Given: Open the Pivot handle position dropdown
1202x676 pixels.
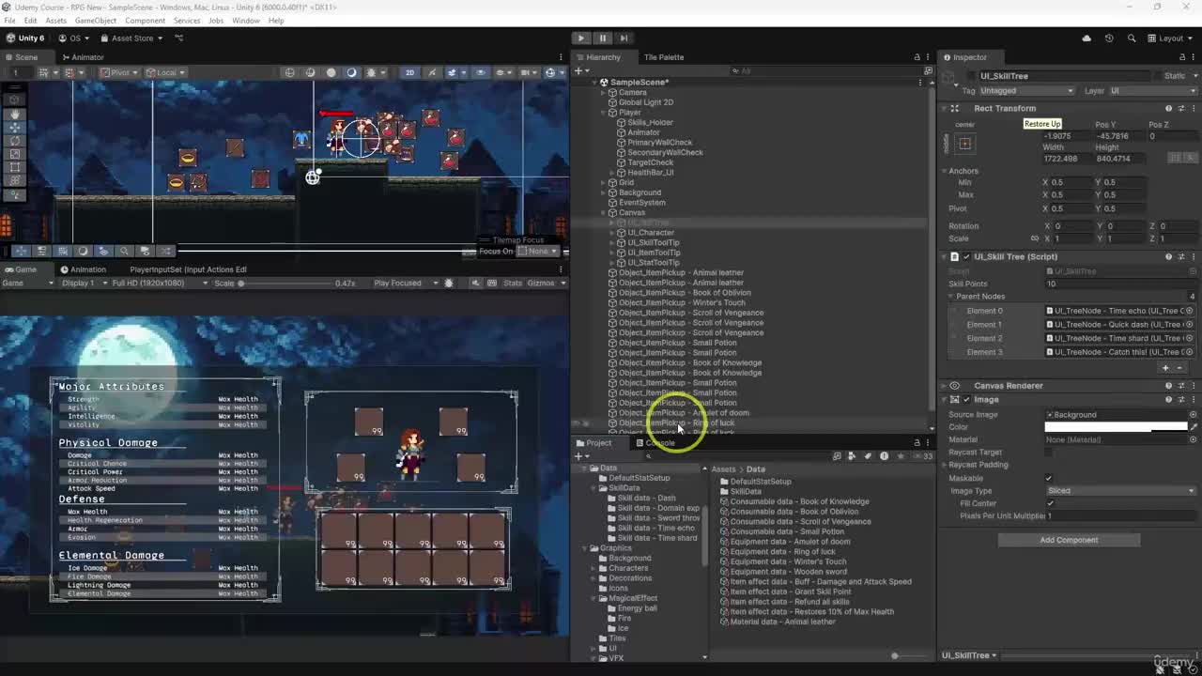Looking at the screenshot, I should point(118,72).
